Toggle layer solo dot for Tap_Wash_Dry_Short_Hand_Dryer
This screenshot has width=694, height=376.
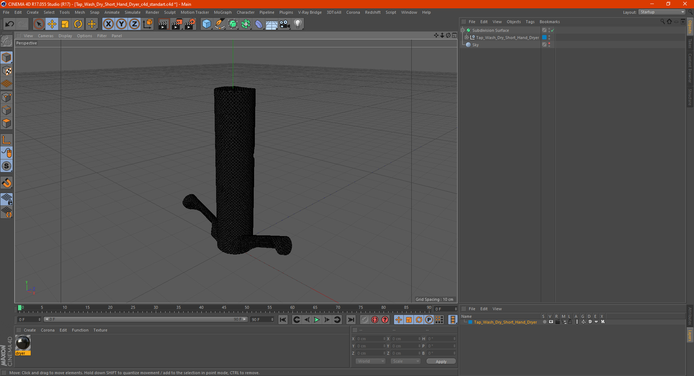click(x=544, y=322)
